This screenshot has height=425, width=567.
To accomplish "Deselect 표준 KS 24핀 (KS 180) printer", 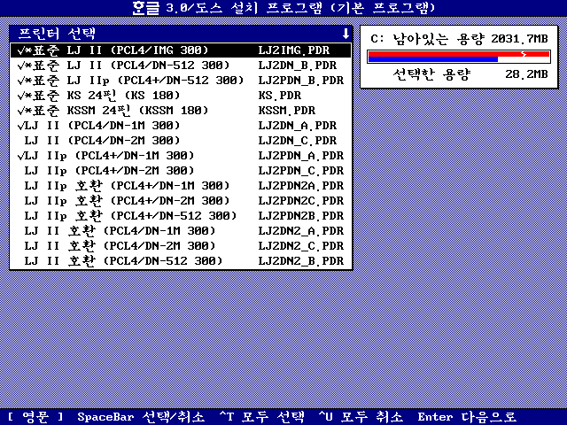I will pyautogui.click(x=181, y=96).
